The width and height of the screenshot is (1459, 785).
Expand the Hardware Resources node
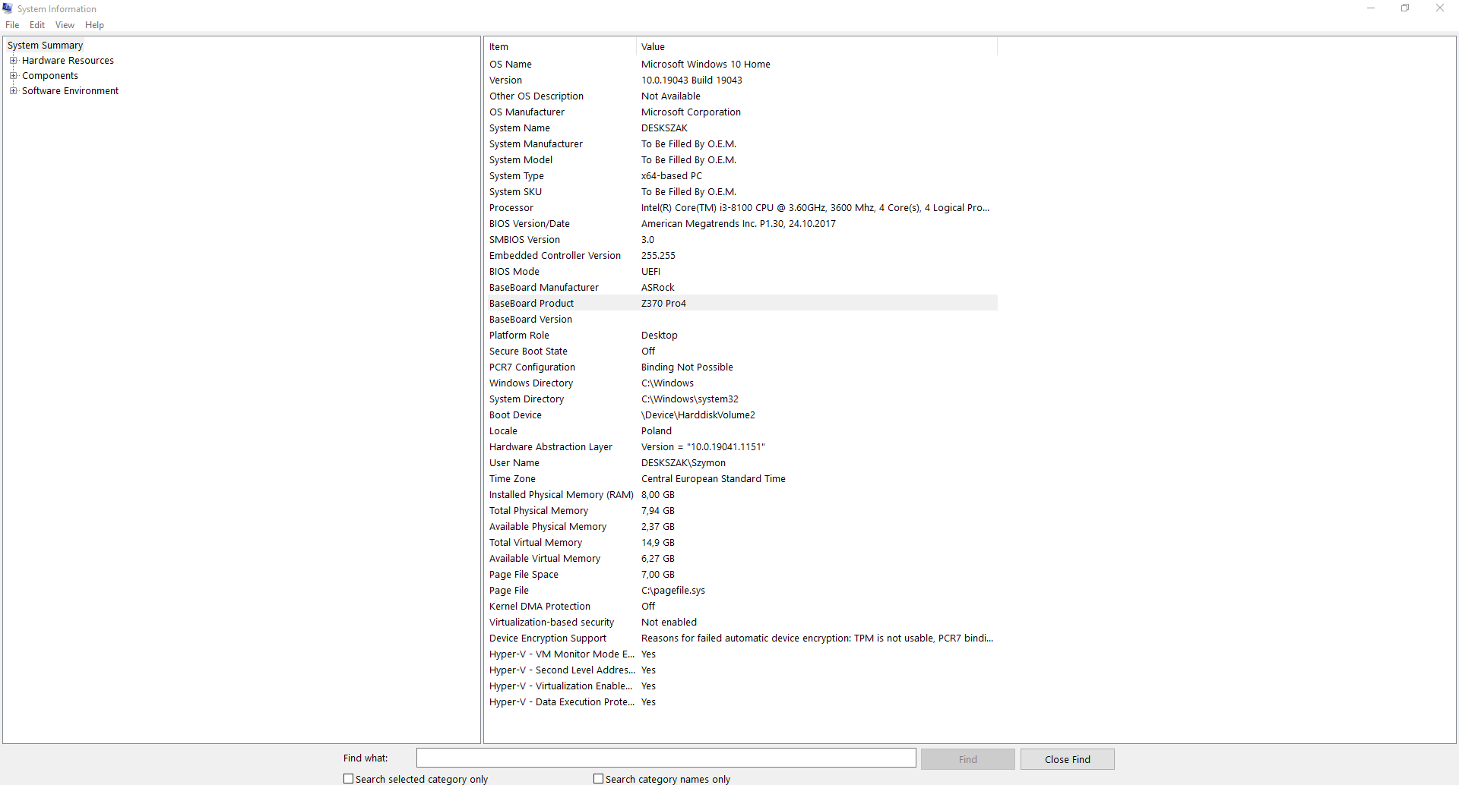click(13, 61)
